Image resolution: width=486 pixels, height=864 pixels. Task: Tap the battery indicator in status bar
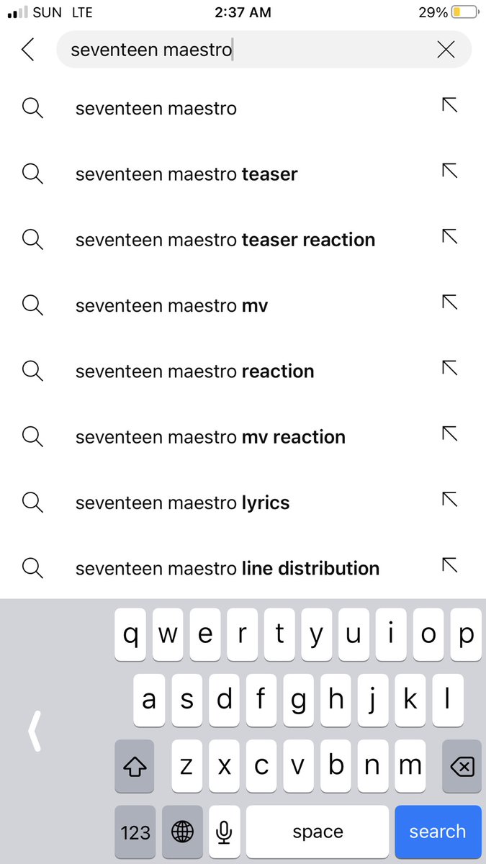point(465,12)
